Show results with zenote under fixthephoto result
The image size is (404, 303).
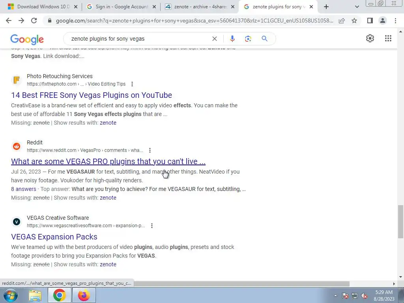coord(108,123)
